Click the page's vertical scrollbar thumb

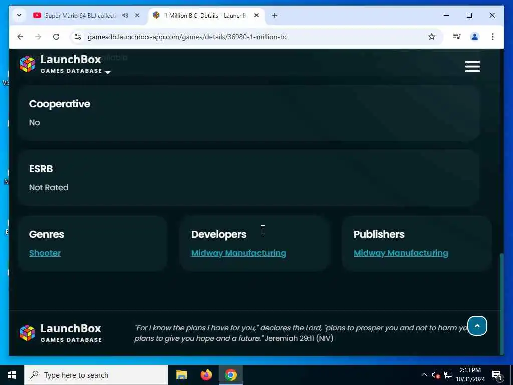[x=501, y=304]
